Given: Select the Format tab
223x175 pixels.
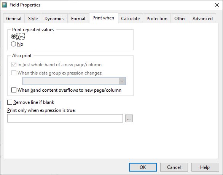Looking at the screenshot, I should coord(78,19).
